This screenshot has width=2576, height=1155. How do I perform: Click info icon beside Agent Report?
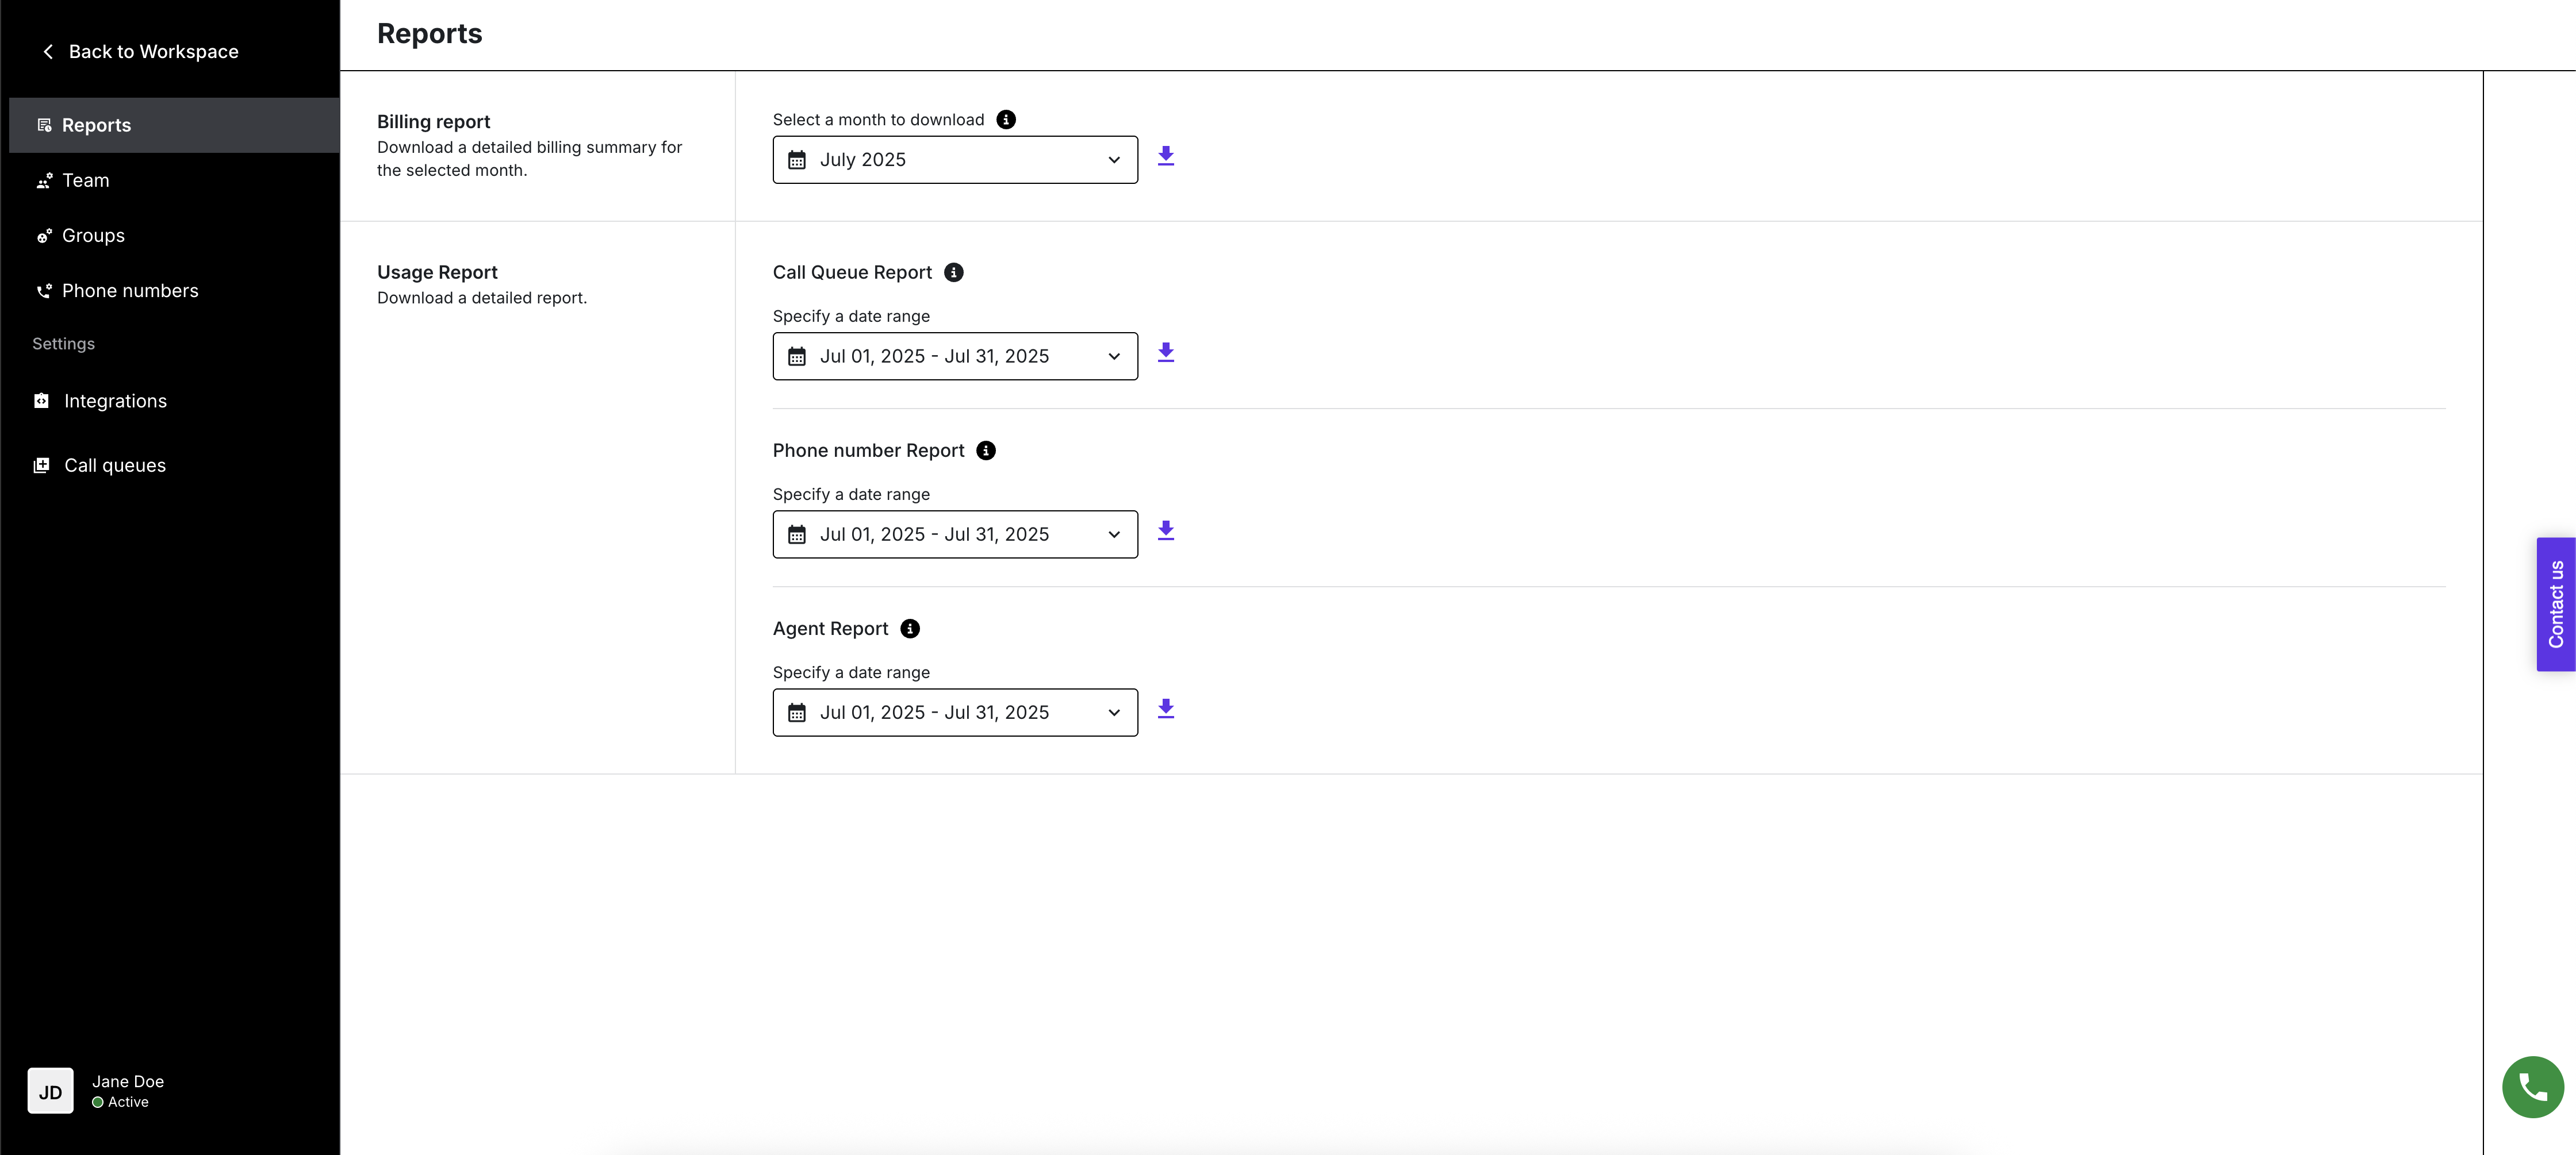click(909, 629)
